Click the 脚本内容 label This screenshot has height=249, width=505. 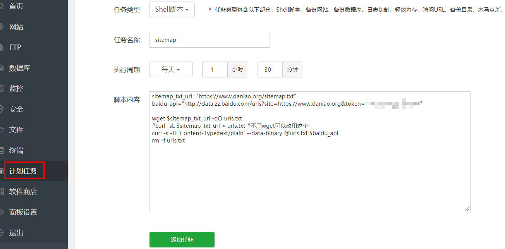(127, 100)
